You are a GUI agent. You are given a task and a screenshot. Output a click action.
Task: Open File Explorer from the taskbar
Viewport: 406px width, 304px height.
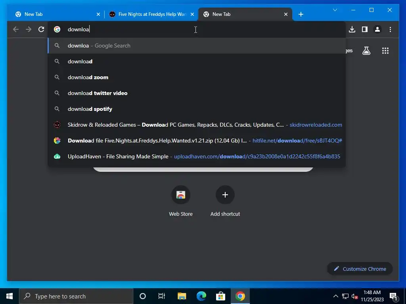click(182, 296)
